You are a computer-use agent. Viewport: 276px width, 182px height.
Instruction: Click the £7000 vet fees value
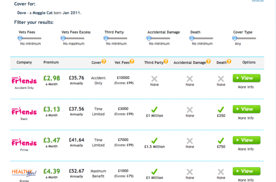(123, 140)
